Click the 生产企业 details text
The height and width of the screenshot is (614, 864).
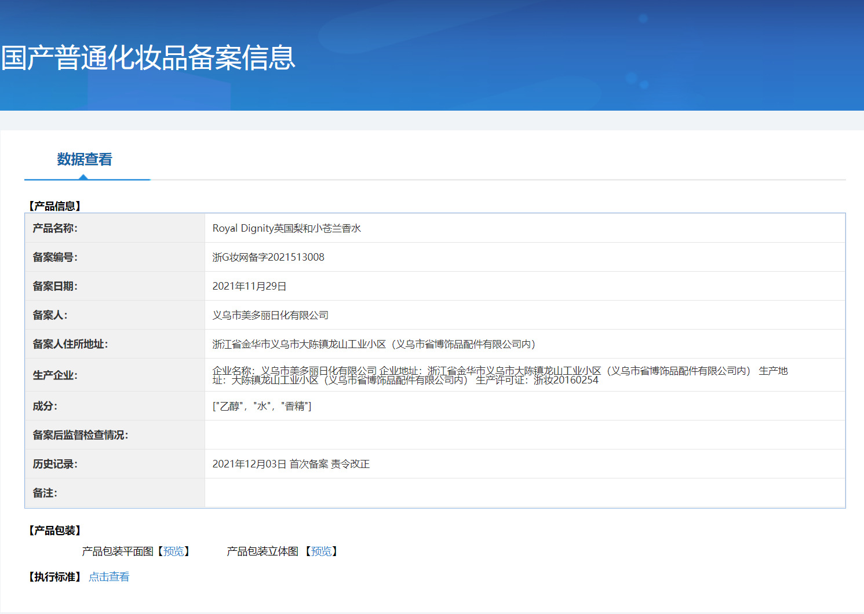[x=500, y=375]
